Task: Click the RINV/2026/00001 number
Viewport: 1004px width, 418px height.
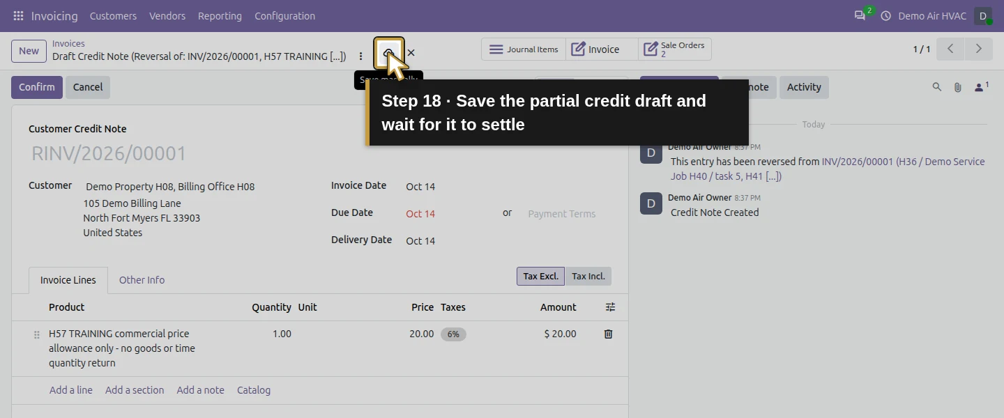Action: pos(109,154)
